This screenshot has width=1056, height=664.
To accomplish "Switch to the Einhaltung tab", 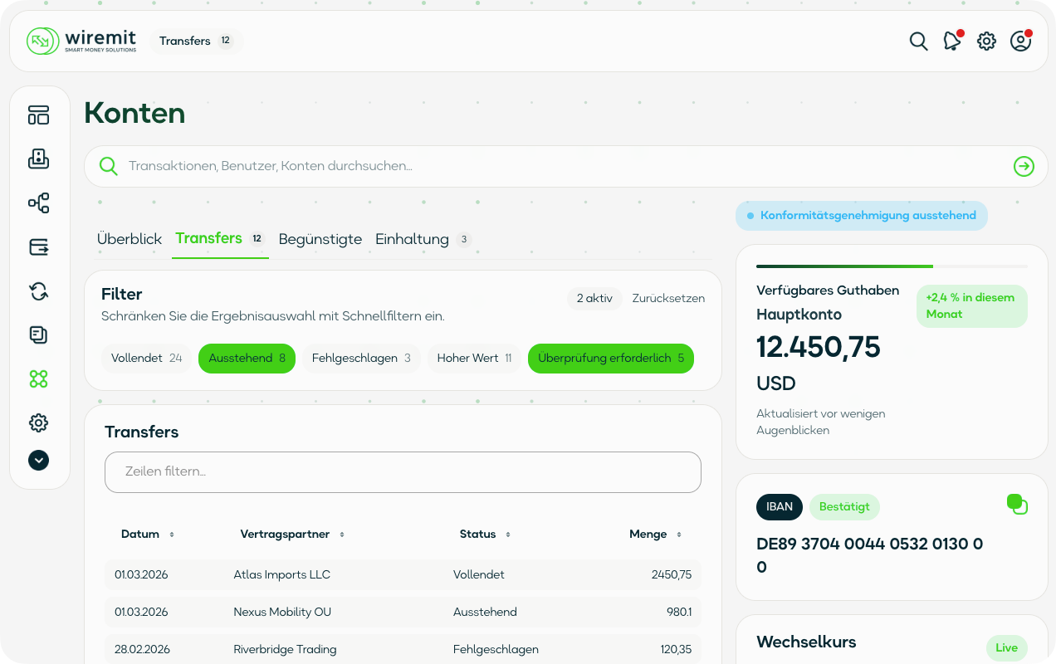I will (x=424, y=239).
